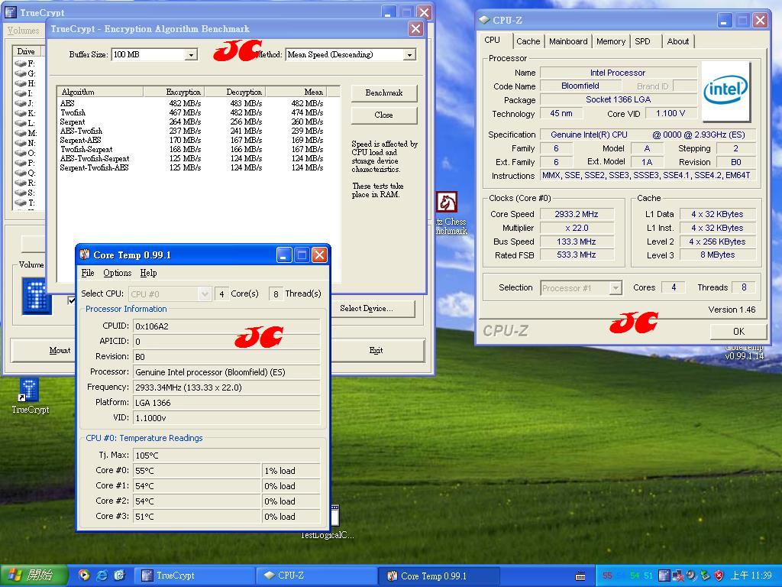
Task: Click the third quick launch icon
Action: [120, 575]
